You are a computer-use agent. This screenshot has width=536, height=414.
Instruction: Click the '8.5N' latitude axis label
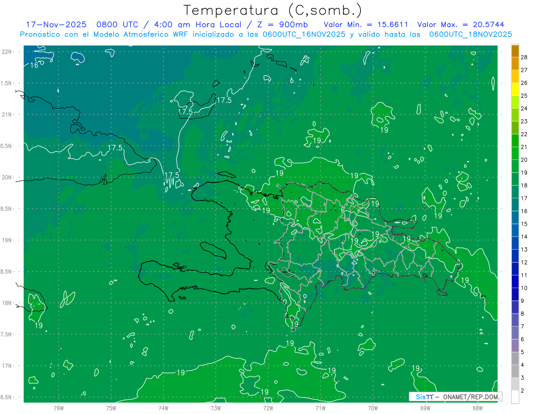pos(6,272)
